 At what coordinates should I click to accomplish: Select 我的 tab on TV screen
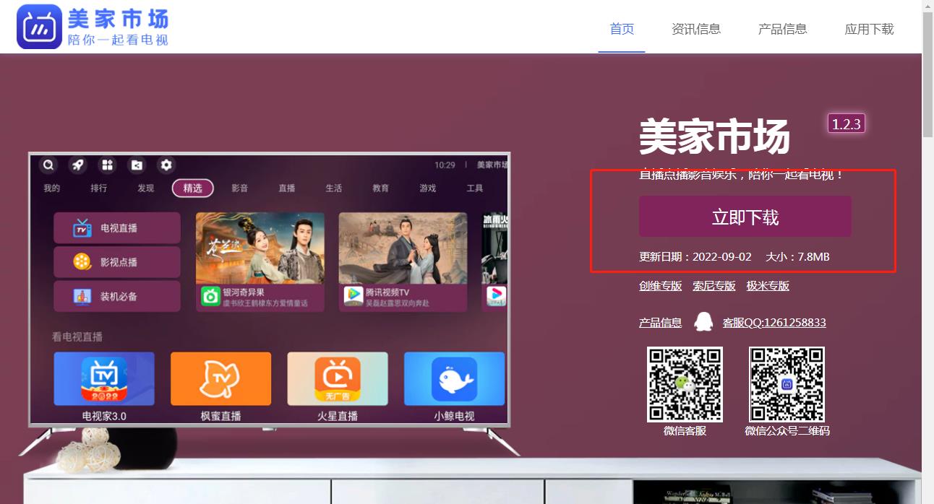[x=51, y=188]
